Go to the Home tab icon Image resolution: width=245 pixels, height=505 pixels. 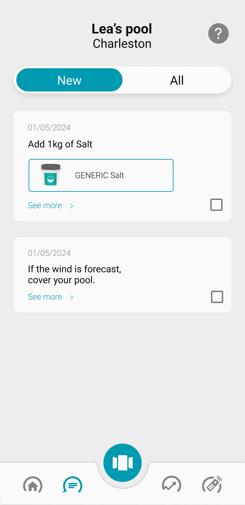(33, 485)
